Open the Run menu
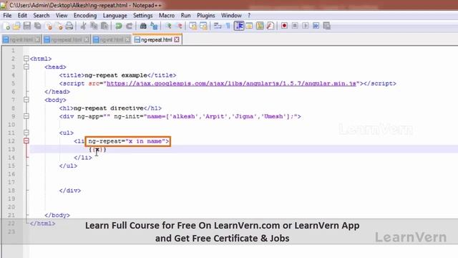 tap(185, 16)
